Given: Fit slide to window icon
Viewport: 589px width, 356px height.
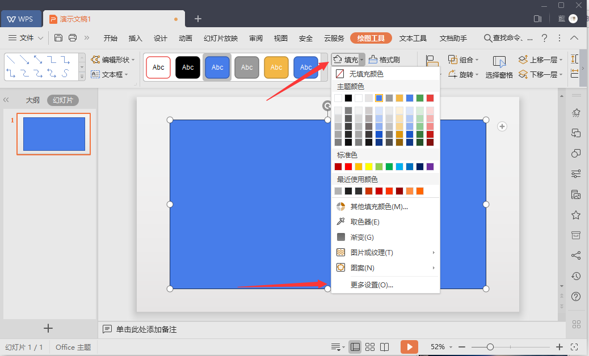Looking at the screenshot, I should [x=574, y=347].
